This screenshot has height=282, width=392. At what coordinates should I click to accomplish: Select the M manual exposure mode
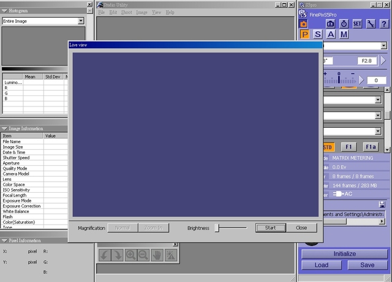344,34
